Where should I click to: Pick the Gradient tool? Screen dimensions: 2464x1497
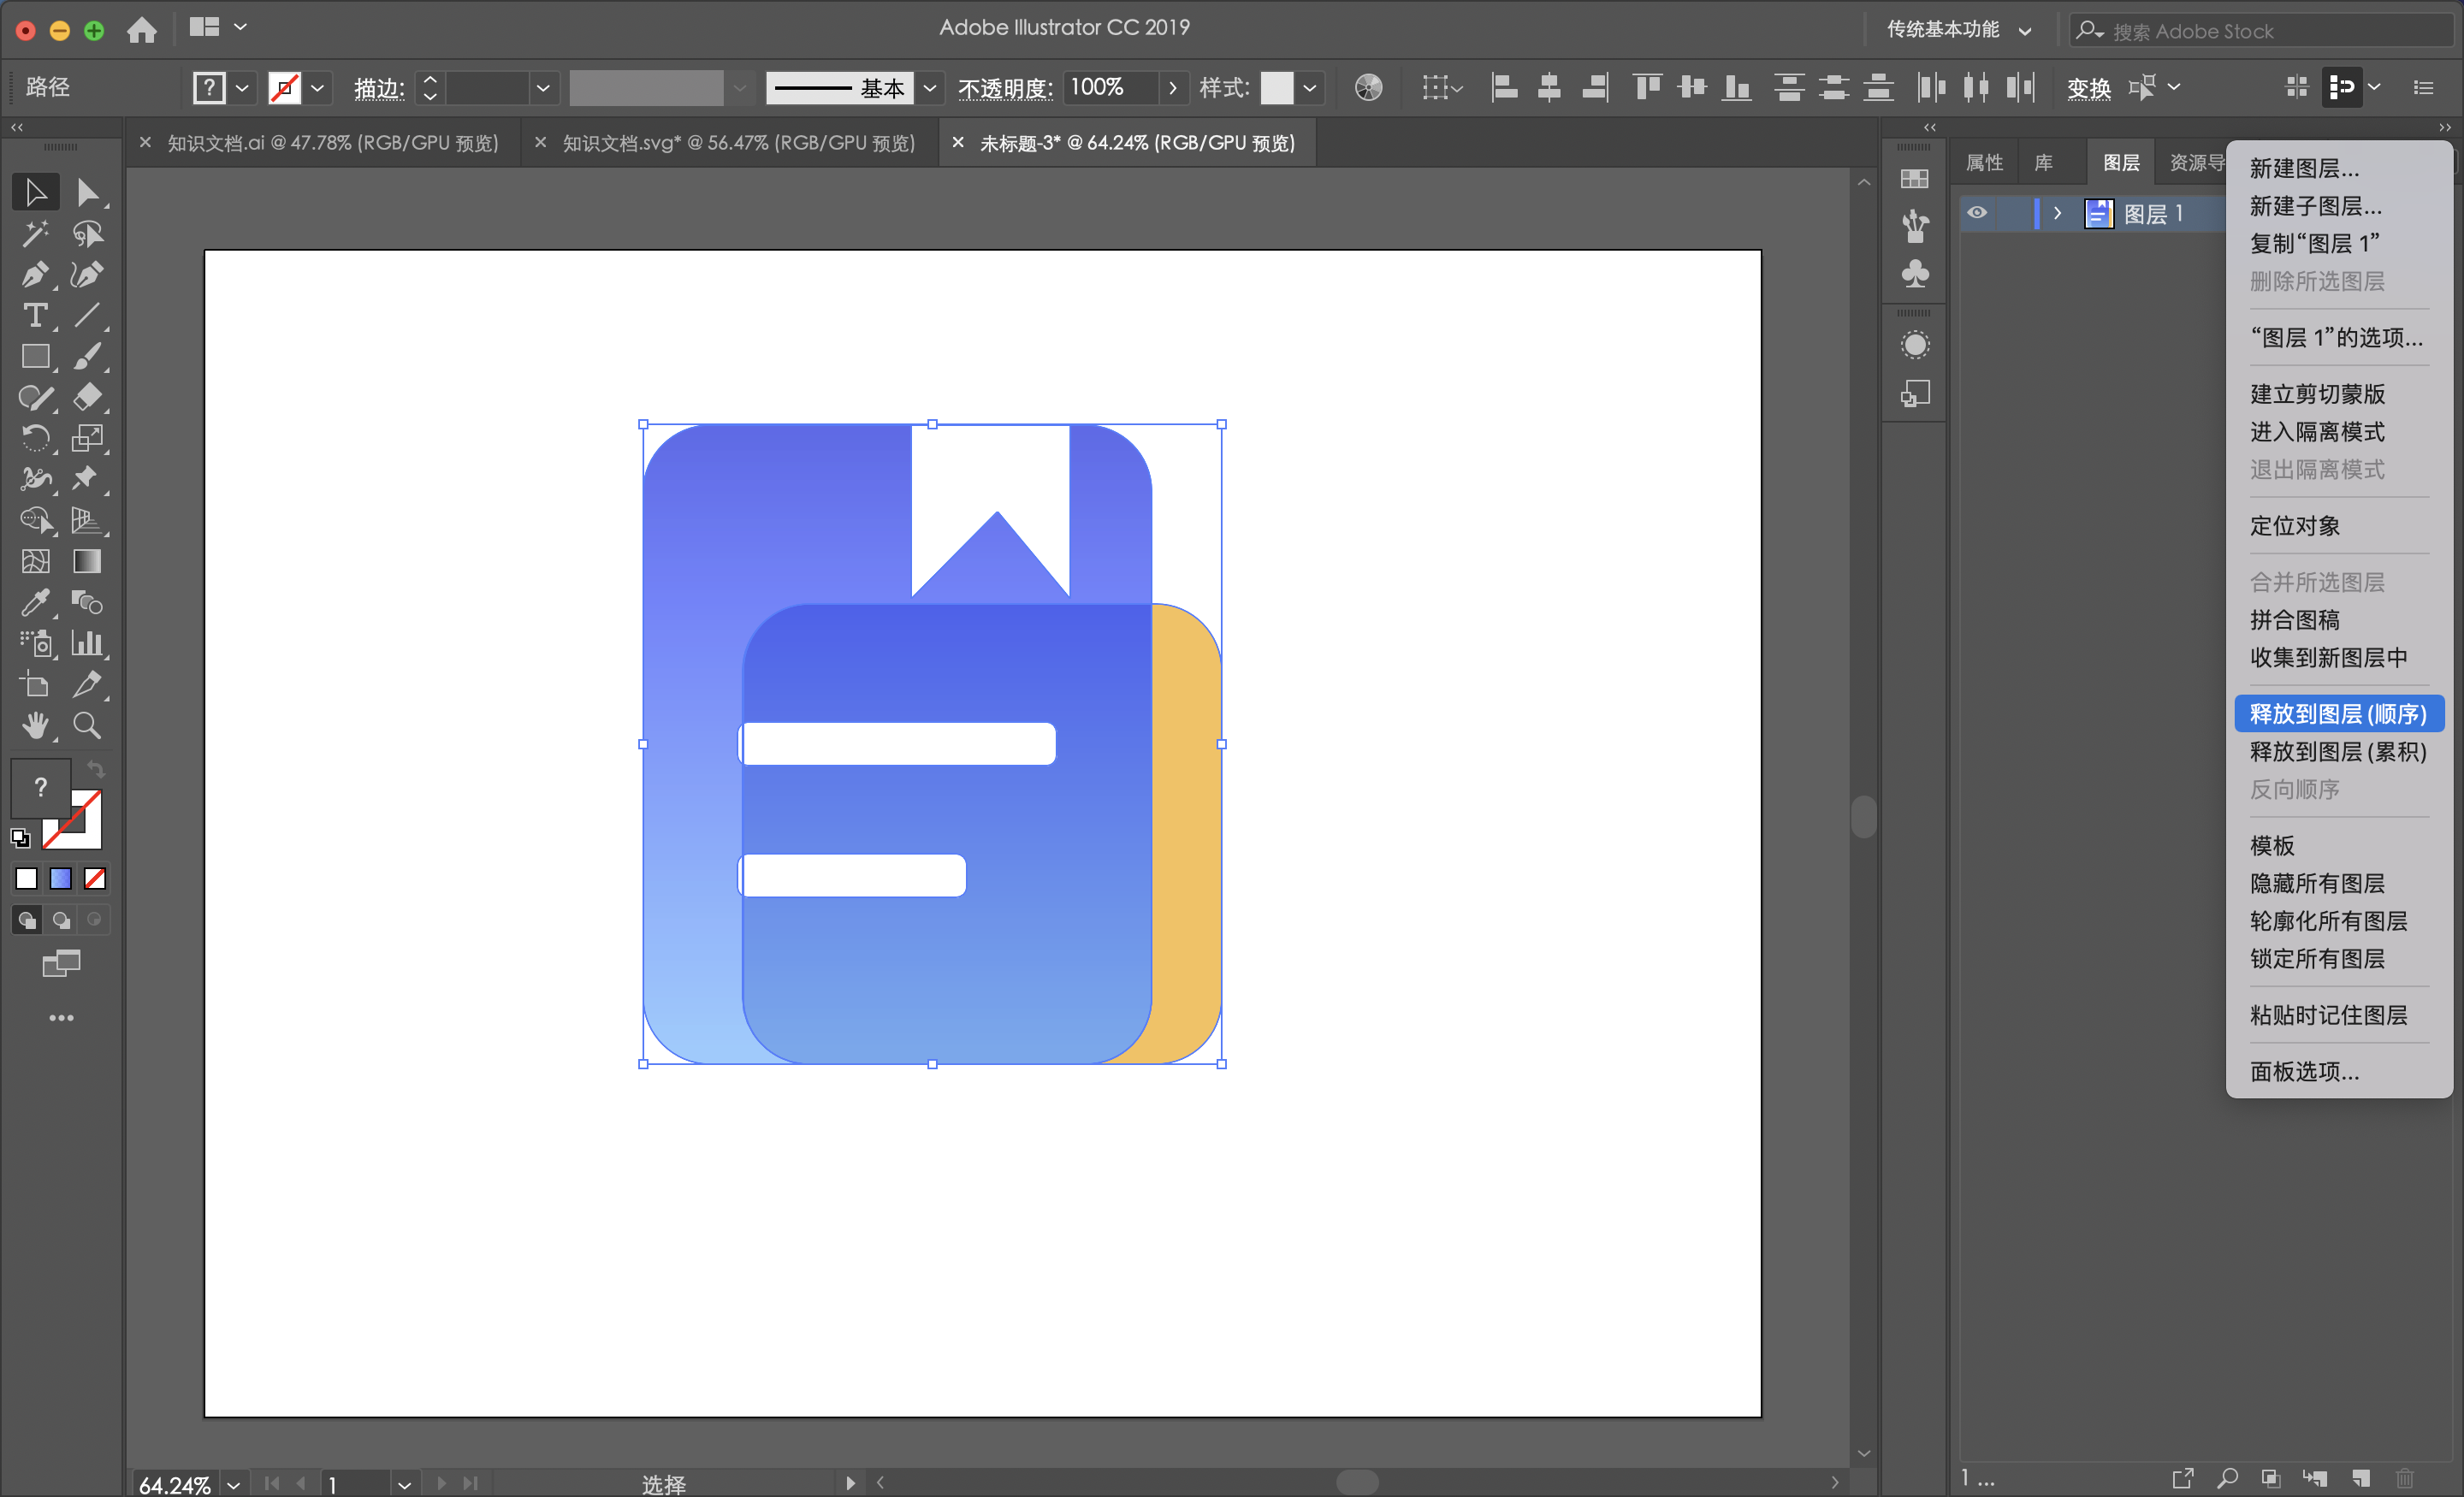tap(87, 562)
